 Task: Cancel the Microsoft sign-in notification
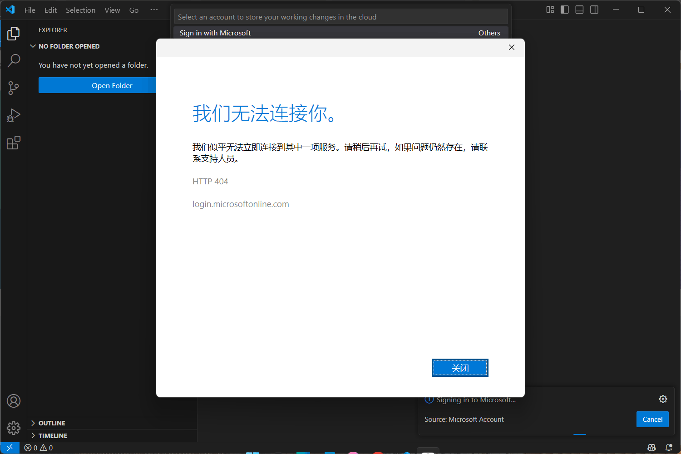[652, 419]
